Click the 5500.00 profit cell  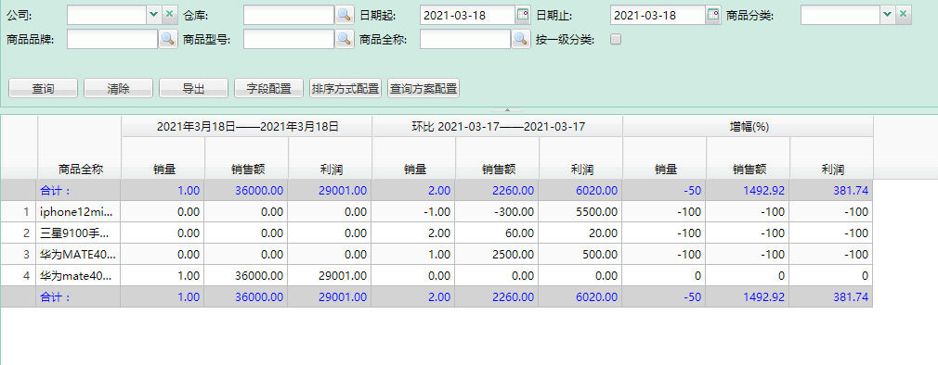580,212
